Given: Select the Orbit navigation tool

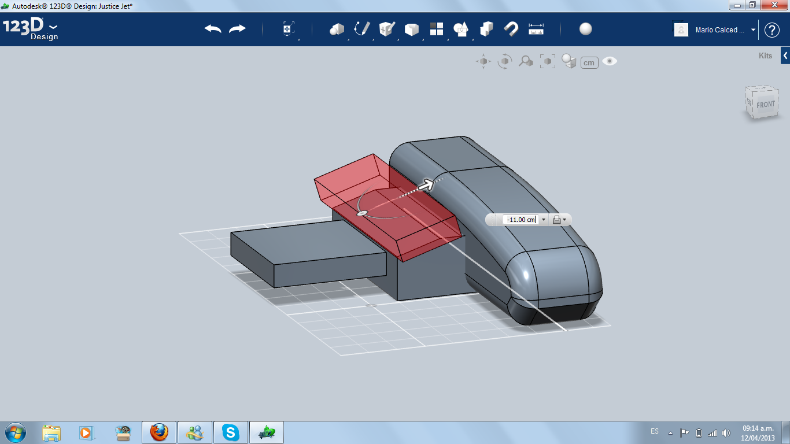Looking at the screenshot, I should click(505, 61).
